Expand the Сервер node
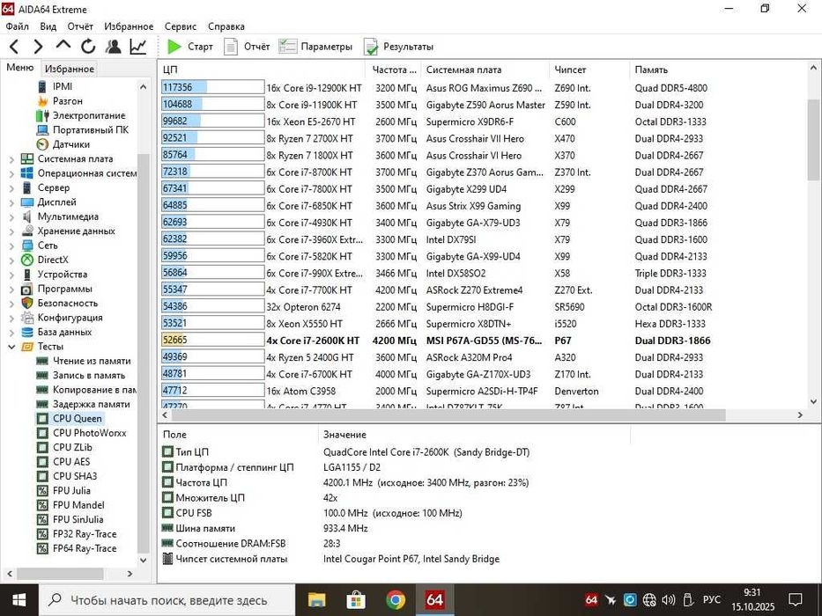Screen dimensions: 822x616 [x=11, y=187]
